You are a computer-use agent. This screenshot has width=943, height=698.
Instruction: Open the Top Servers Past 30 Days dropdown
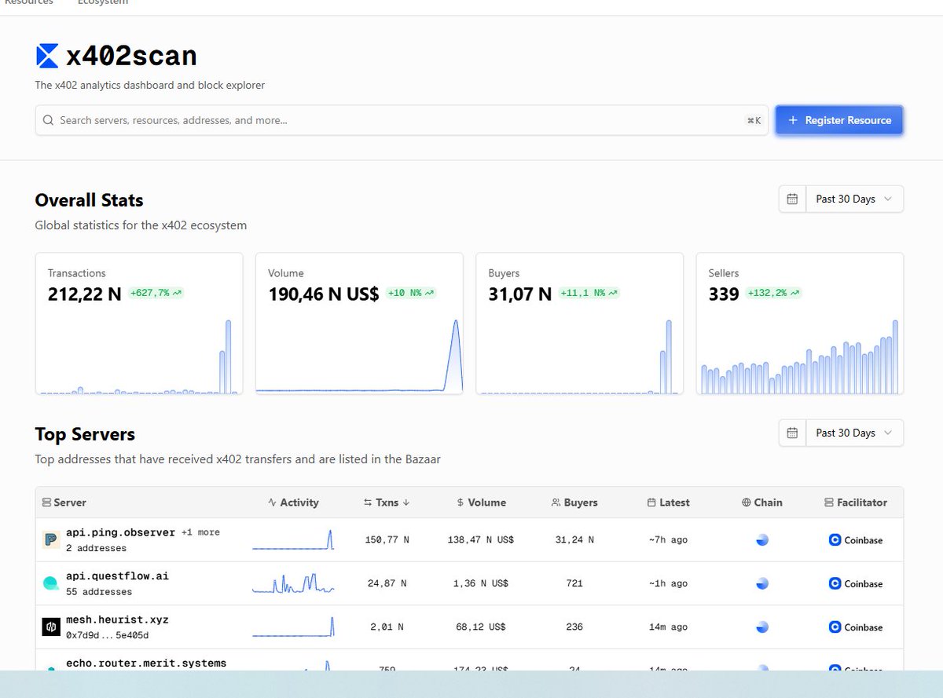(x=854, y=433)
